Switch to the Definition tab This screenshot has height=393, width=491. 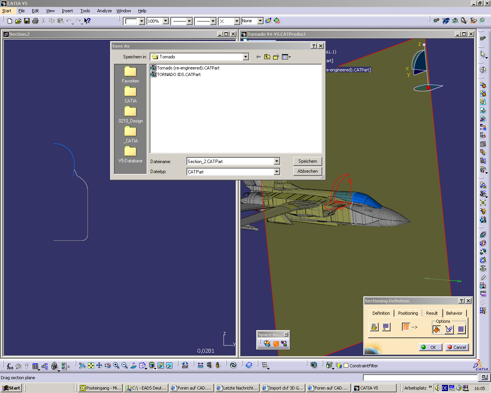pos(381,313)
